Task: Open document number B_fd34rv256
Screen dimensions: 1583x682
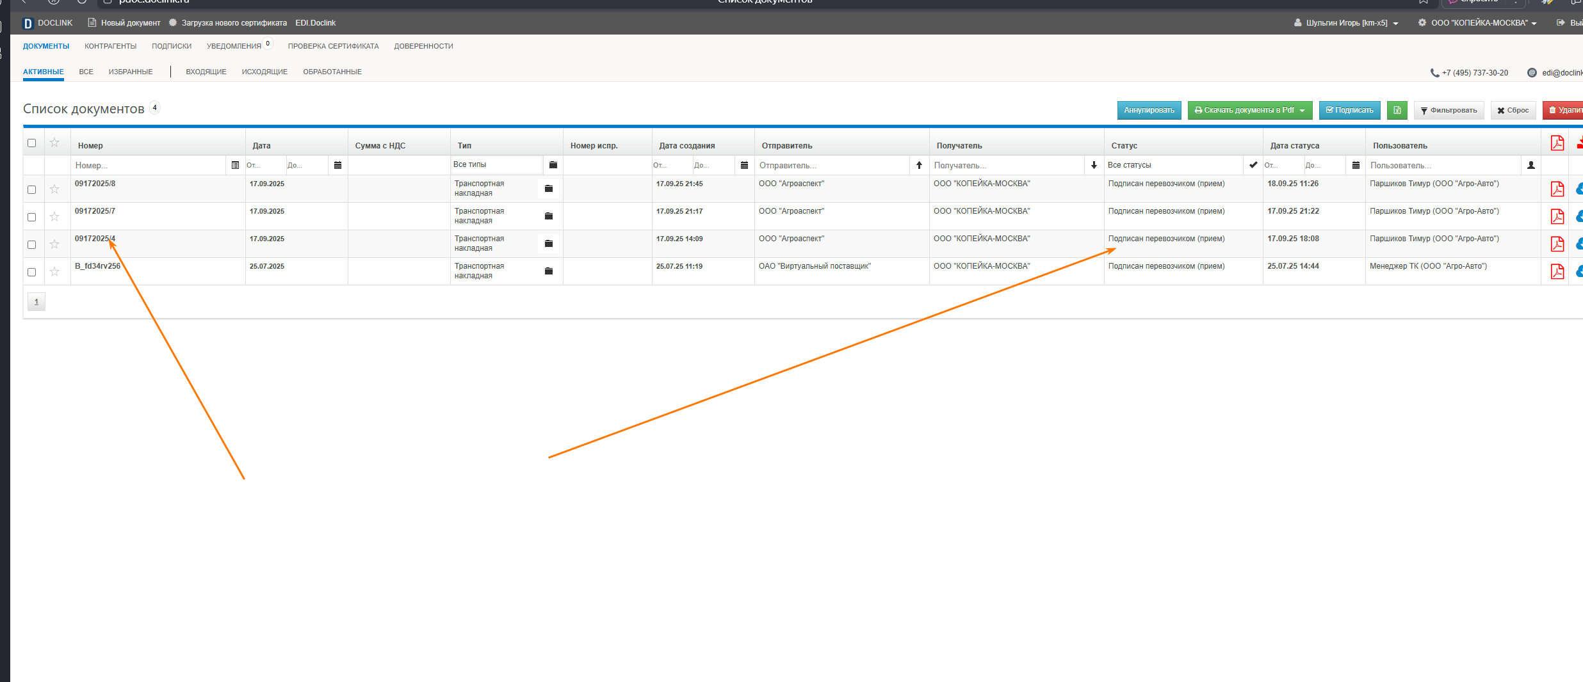Action: click(x=97, y=266)
